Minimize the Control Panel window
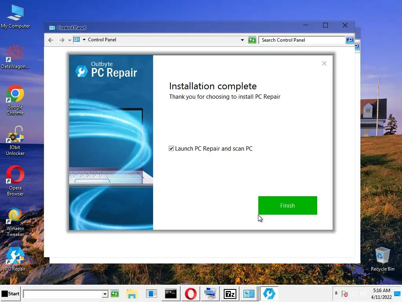This screenshot has width=402, height=302. coord(306,25)
